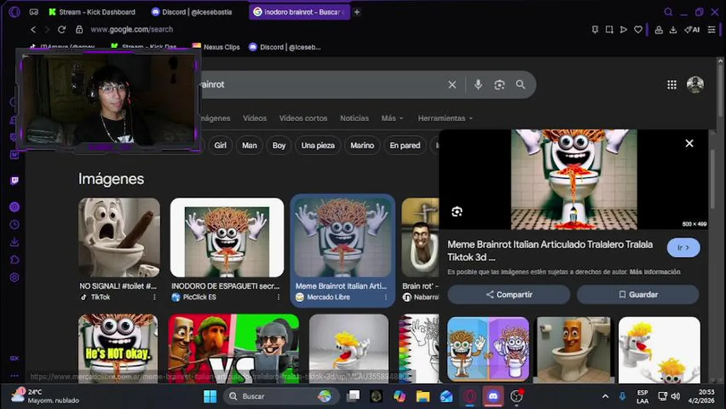Screen dimensions: 726x409
Task: Open NO SIGNAL toilet TikTok thumbnail
Action: click(119, 237)
